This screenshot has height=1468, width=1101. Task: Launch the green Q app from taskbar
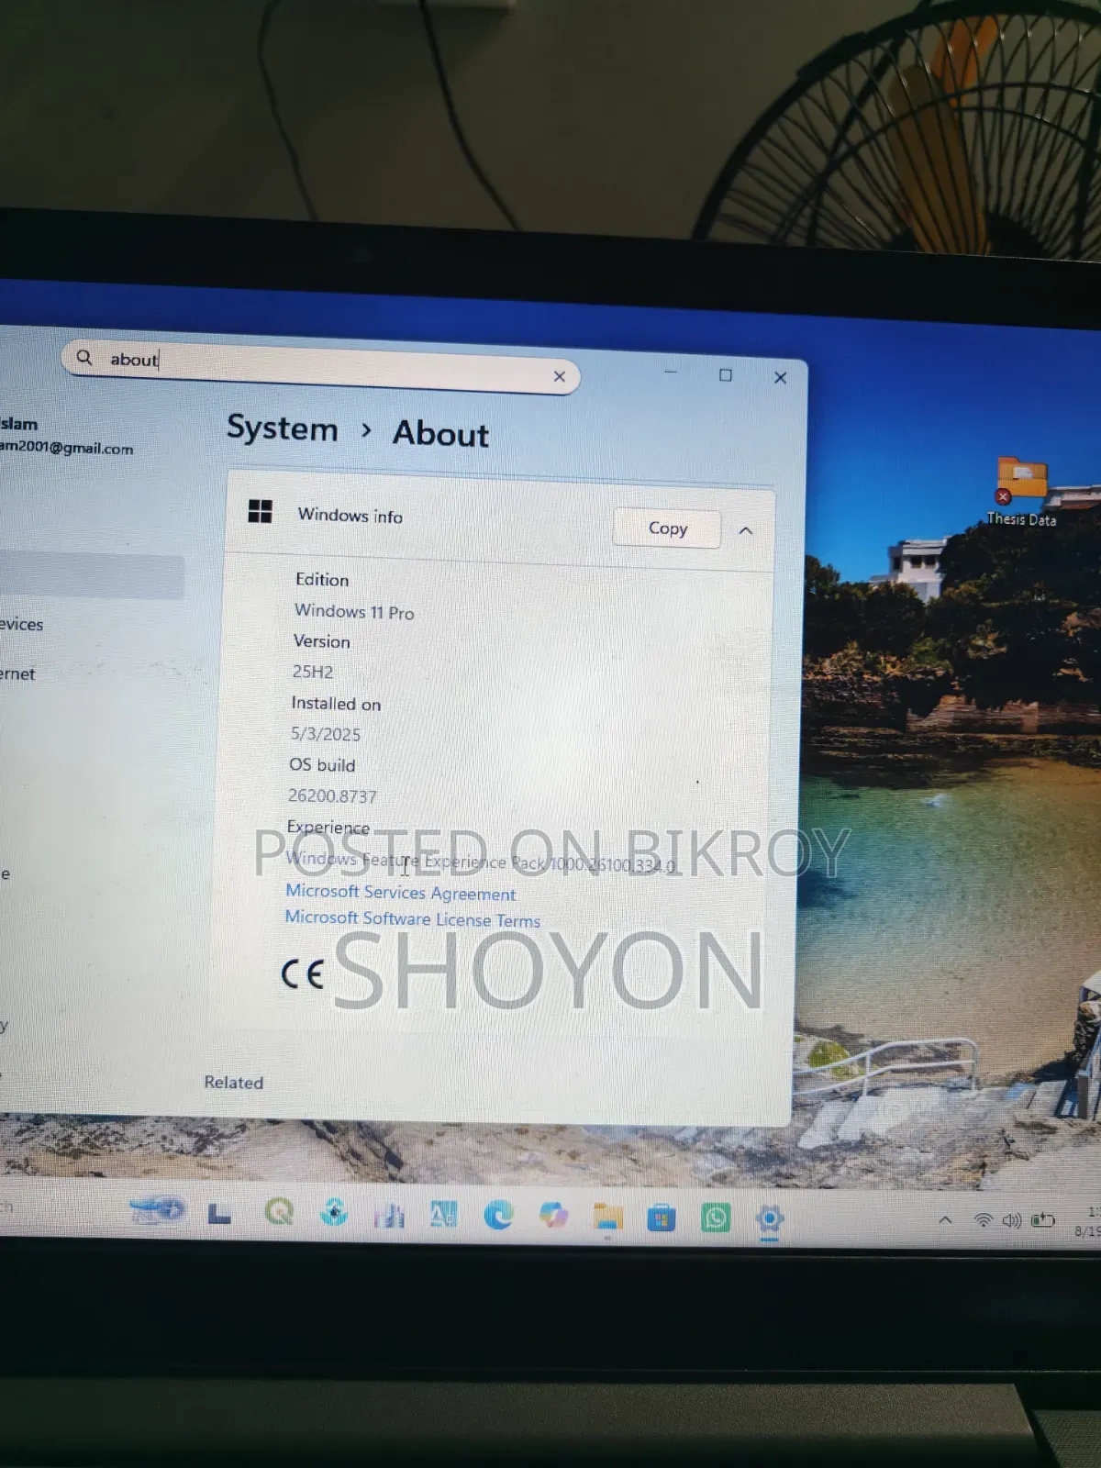click(x=279, y=1213)
